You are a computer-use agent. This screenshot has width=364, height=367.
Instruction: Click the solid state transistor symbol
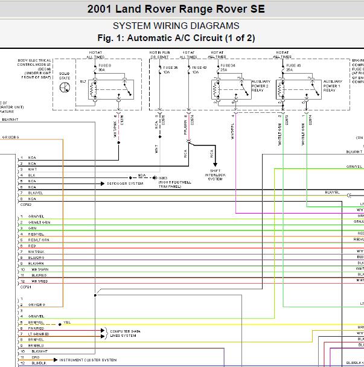65,88
